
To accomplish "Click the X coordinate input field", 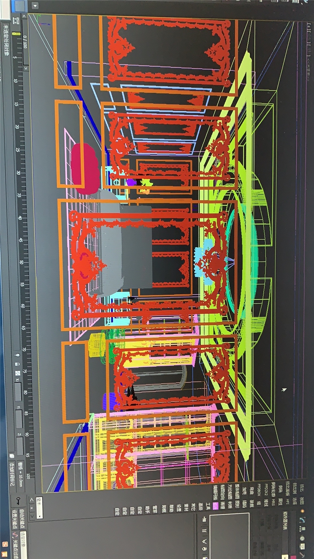I will pos(18,391).
